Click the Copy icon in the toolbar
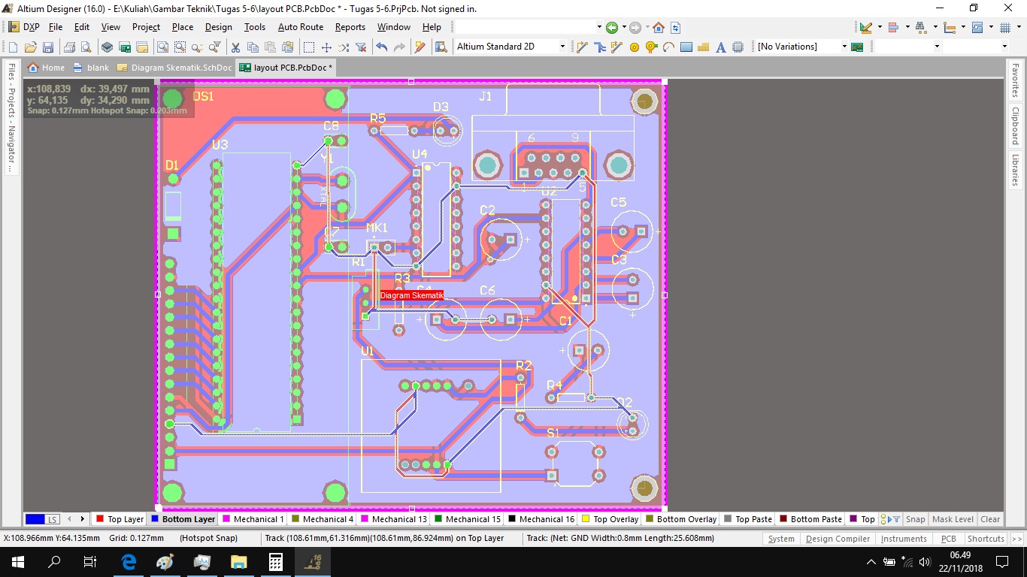The width and height of the screenshot is (1027, 577). (253, 47)
